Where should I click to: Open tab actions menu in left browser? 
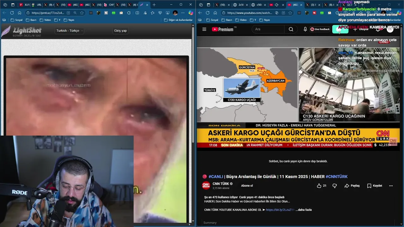click(13, 5)
